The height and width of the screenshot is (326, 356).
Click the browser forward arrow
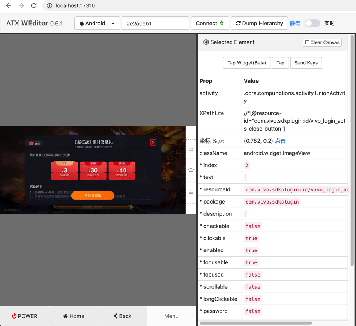click(21, 5)
